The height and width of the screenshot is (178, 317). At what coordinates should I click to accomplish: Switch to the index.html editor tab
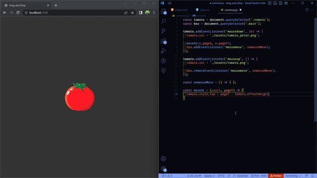(179, 10)
